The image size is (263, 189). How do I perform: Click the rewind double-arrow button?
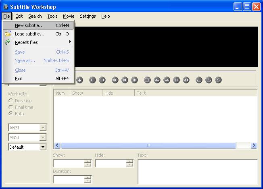pyautogui.click(x=115, y=80)
